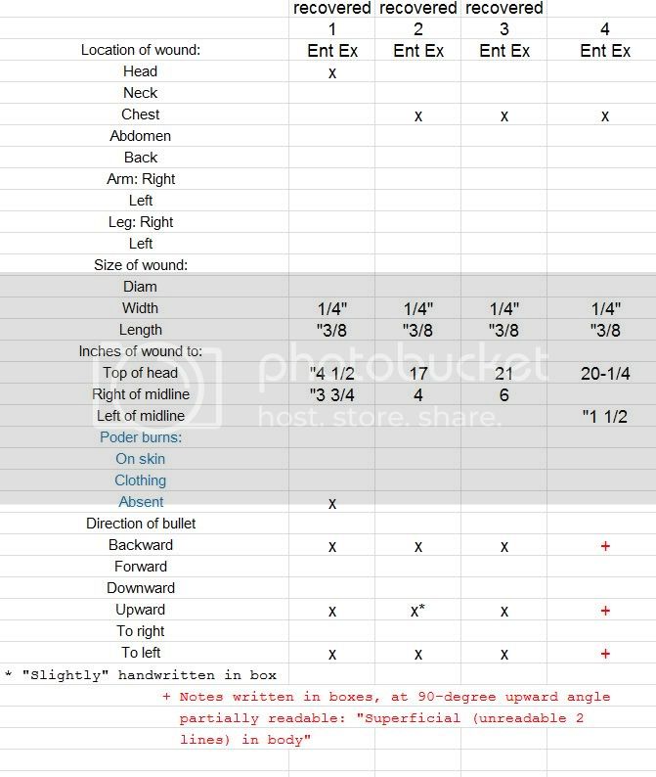656x777 pixels.
Task: Select the x mark in the Head row
Action: point(332,72)
